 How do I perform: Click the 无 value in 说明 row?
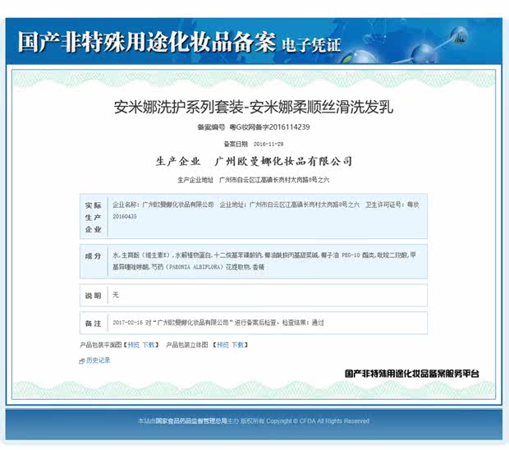click(116, 295)
